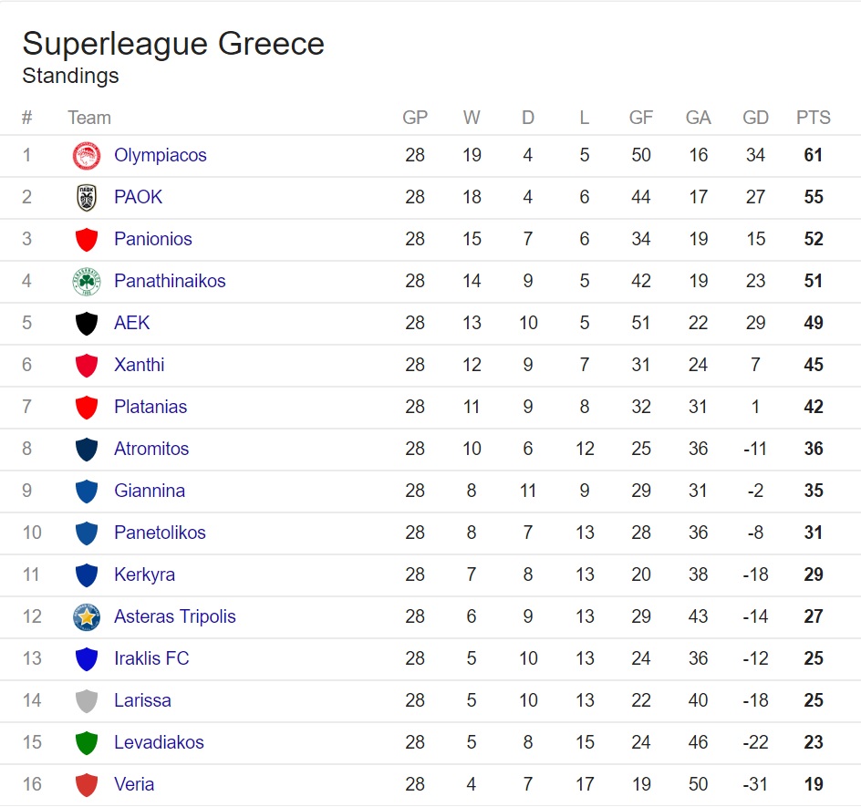Click the Olympiacos club crest icon

pyautogui.click(x=87, y=155)
